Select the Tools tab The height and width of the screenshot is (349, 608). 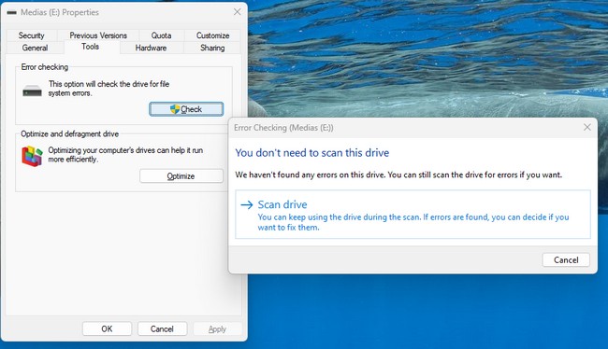click(91, 47)
